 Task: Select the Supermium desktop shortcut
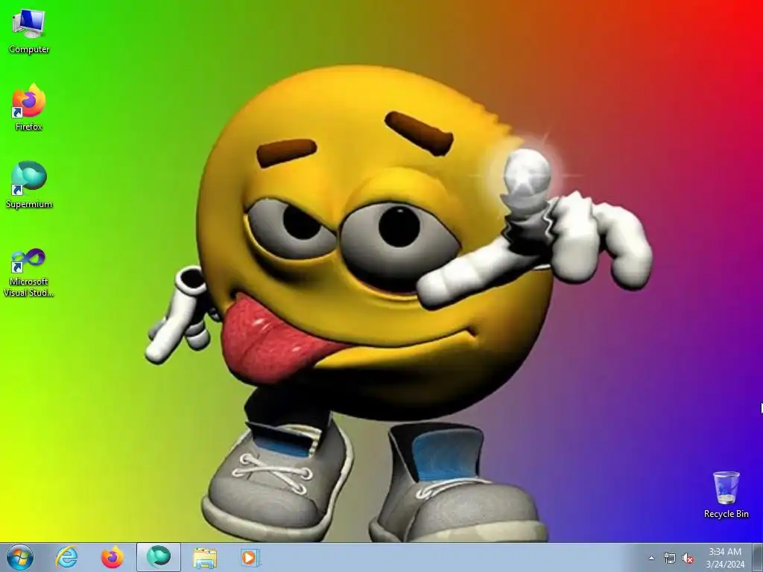29,185
